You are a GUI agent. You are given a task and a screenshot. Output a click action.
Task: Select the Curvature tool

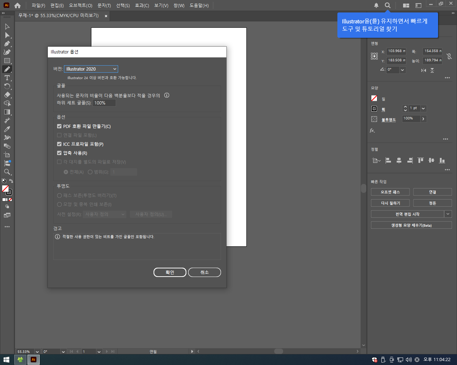7,52
